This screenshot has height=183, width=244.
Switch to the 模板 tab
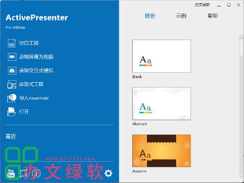[150, 16]
